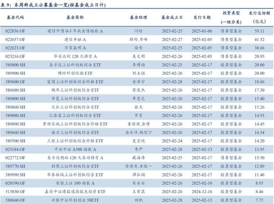Click the 发行日期 column header

tap(202, 18)
